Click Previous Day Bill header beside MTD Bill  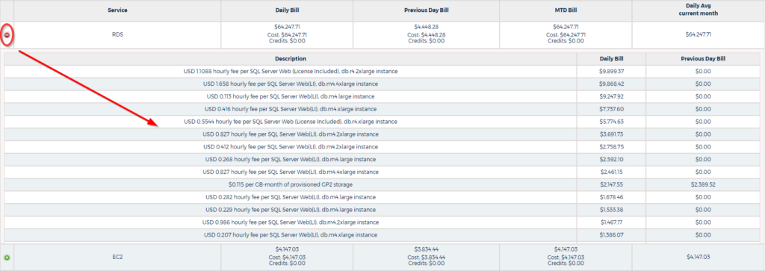[x=426, y=10]
